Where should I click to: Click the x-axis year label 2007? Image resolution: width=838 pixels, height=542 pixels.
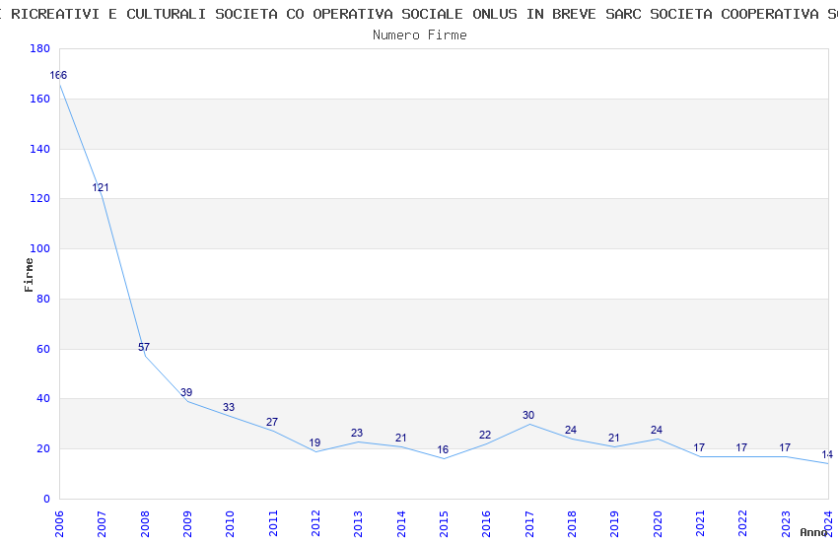point(103,524)
